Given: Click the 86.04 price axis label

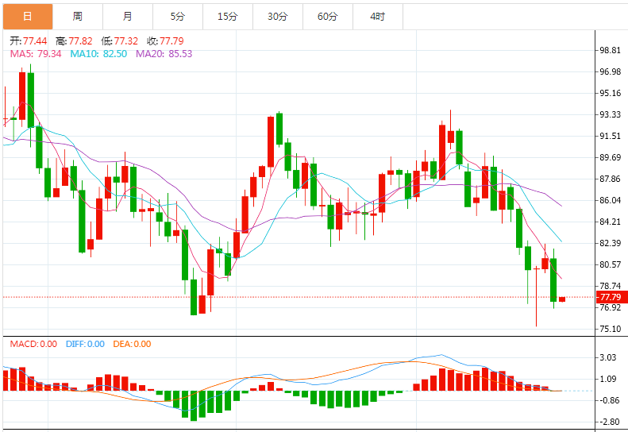Looking at the screenshot, I should (x=610, y=200).
